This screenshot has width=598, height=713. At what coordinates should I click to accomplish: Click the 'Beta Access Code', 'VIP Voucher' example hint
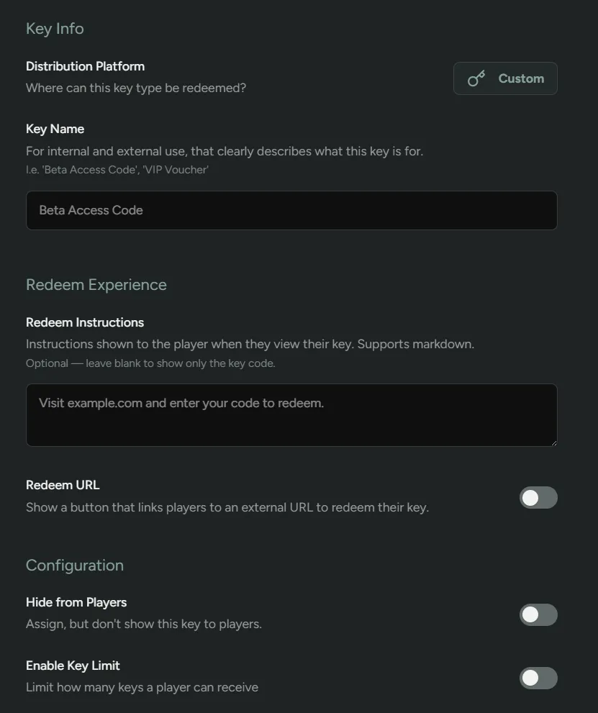coord(117,170)
